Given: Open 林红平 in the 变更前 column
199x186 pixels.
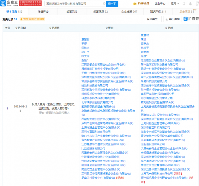Looking at the screenshot, I should pos(85,52).
